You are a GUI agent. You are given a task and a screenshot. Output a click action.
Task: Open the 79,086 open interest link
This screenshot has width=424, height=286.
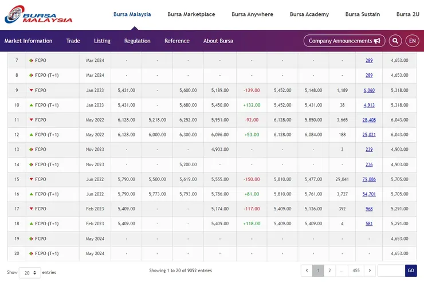click(x=369, y=179)
